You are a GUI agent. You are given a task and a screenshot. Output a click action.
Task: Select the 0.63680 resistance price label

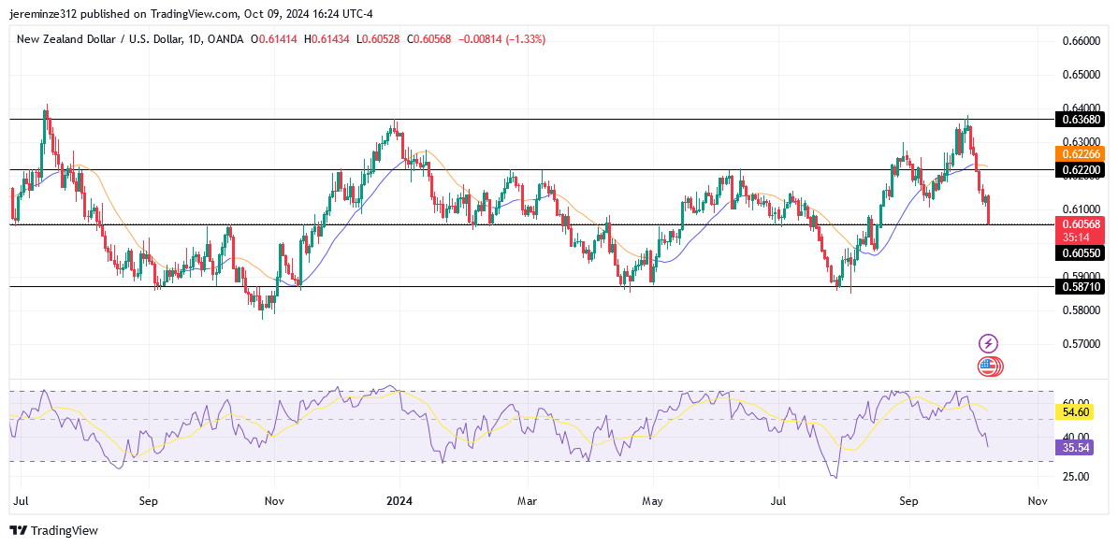[1080, 119]
